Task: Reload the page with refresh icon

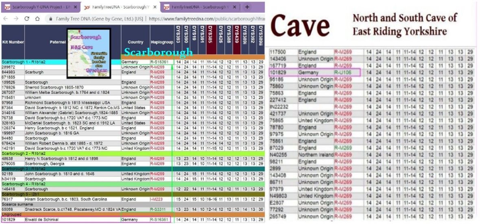Action: click(x=27, y=19)
